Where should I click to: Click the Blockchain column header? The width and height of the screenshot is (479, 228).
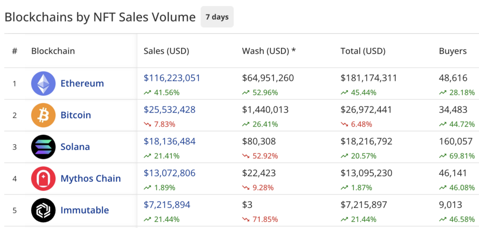click(53, 51)
